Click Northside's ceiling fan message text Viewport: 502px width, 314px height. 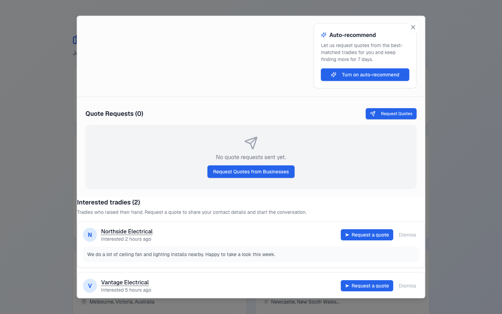pyautogui.click(x=181, y=254)
